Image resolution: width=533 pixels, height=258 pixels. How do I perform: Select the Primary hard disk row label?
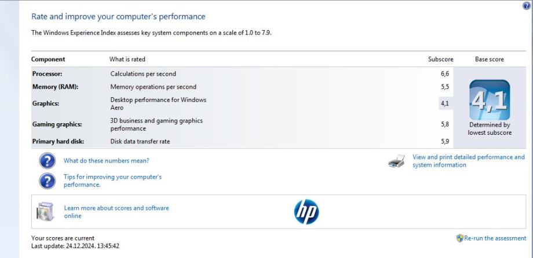tap(58, 141)
